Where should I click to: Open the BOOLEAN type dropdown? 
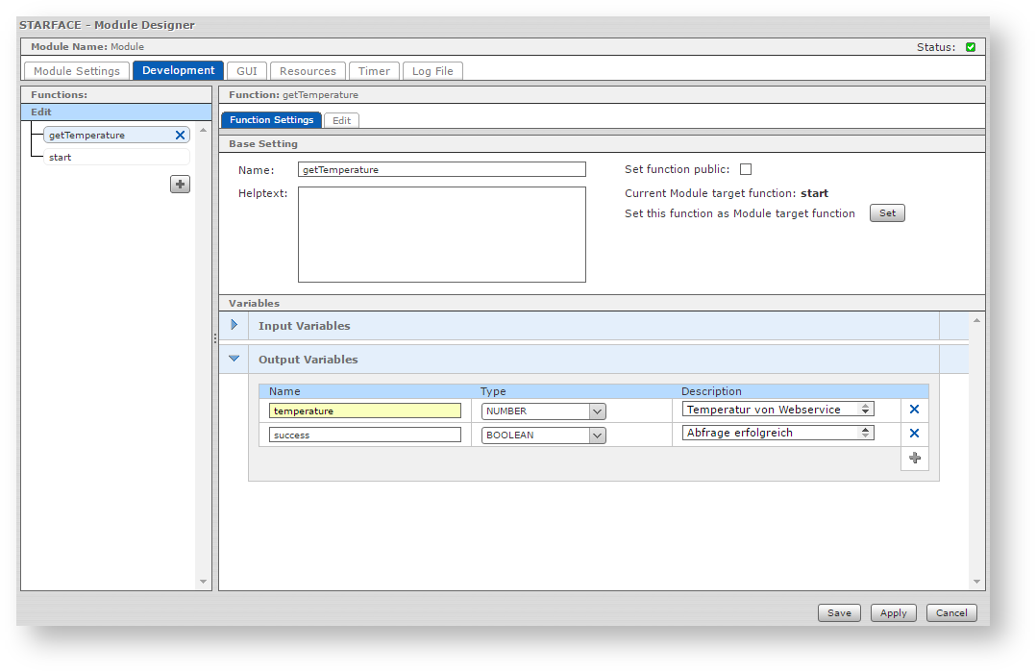pos(597,436)
